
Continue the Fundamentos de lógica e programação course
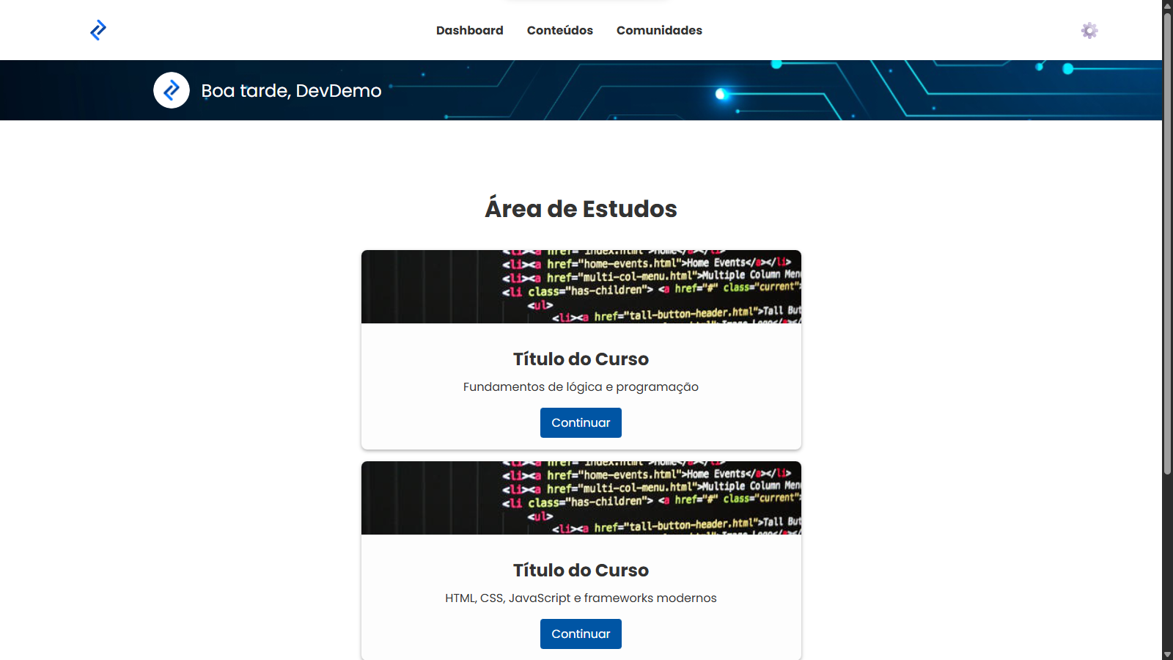click(x=581, y=422)
